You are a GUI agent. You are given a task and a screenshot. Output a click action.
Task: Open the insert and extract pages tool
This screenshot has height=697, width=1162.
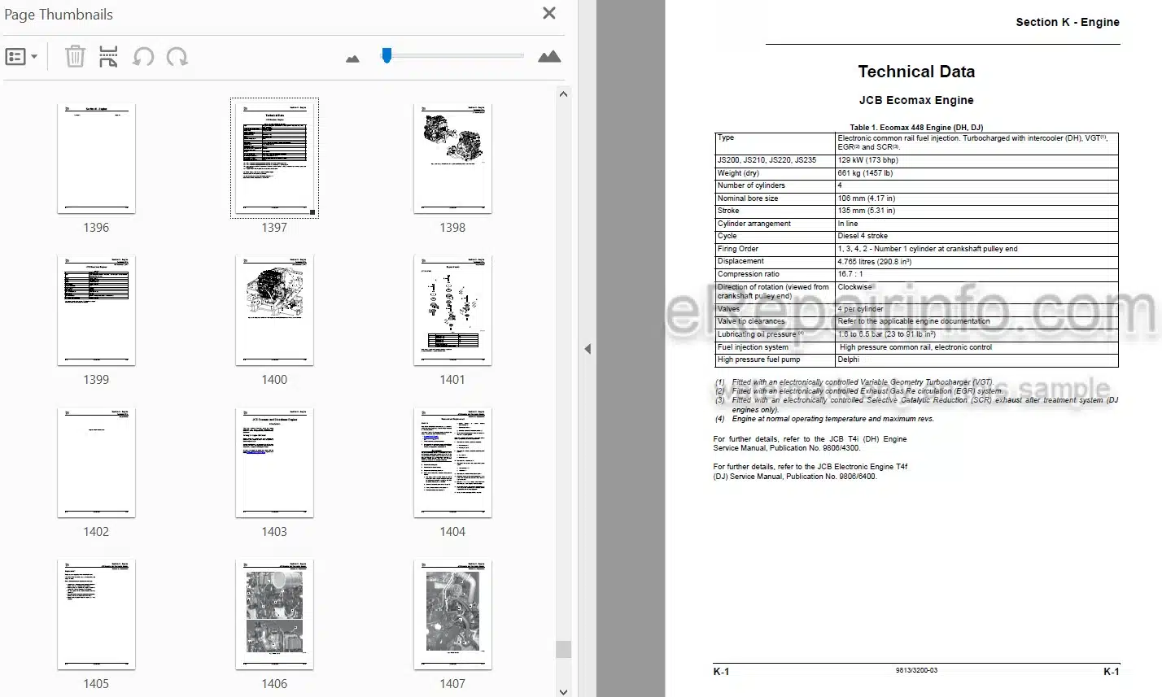(x=108, y=57)
